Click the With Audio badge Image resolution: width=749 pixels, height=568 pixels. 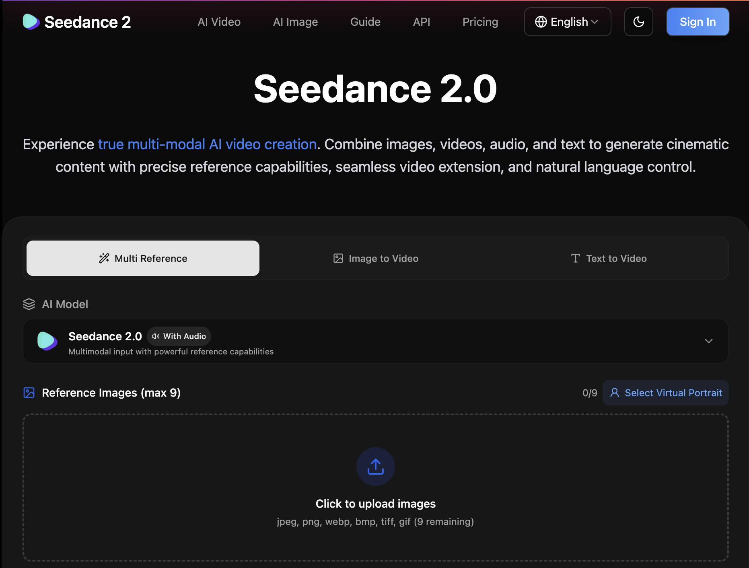tap(179, 336)
